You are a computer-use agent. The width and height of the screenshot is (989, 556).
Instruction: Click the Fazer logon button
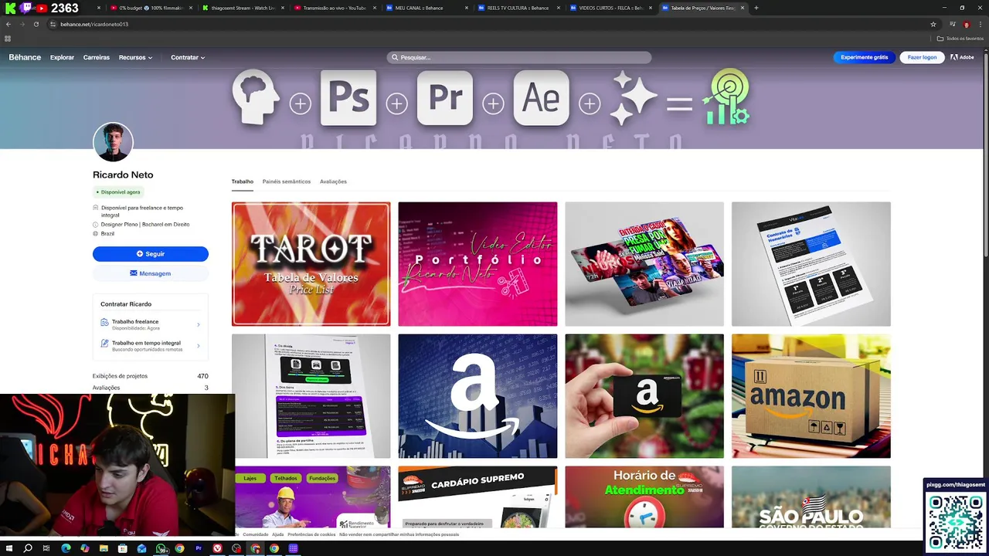click(922, 57)
